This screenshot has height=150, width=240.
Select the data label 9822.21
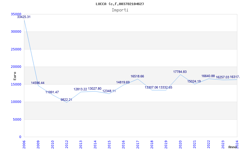[66, 100]
